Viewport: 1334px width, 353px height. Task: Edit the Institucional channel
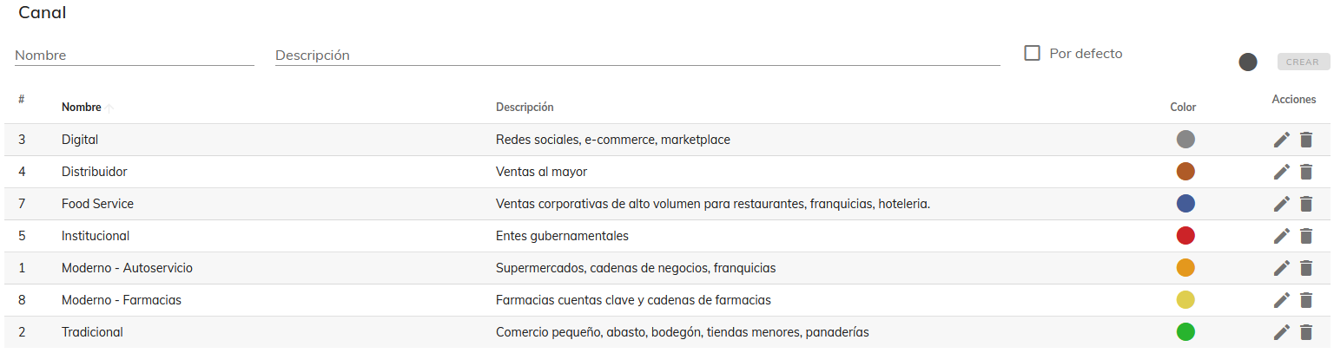coord(1281,236)
